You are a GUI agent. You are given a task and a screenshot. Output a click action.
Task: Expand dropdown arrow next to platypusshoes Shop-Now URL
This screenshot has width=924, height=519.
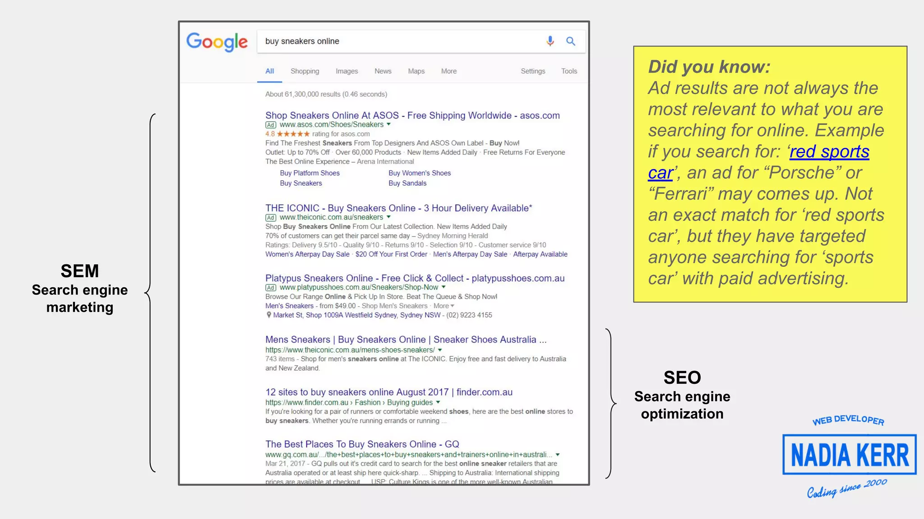(x=444, y=287)
